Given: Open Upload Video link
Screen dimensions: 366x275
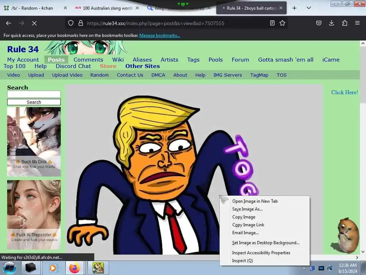Looking at the screenshot, I should click(x=67, y=75).
